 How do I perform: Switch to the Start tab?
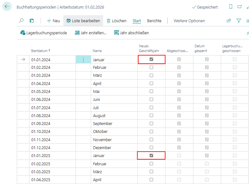pos(137,21)
